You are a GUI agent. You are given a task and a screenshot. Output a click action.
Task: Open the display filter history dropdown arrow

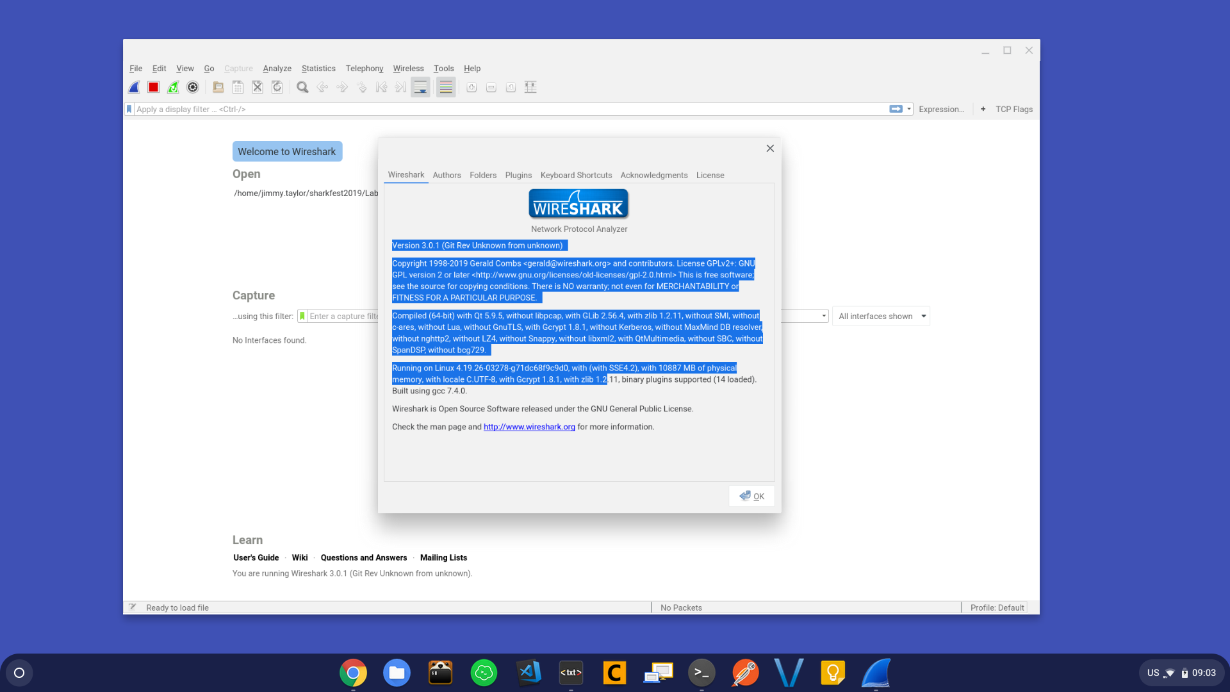pyautogui.click(x=909, y=109)
